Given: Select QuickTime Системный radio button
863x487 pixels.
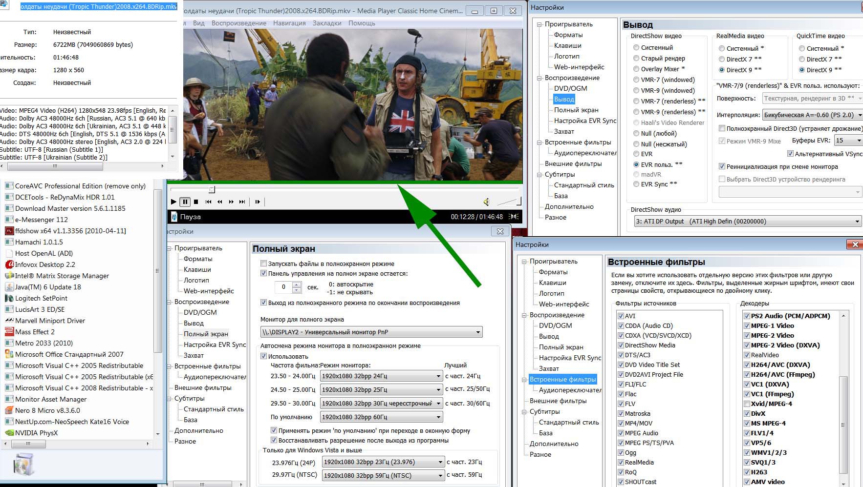Looking at the screenshot, I should click(x=802, y=48).
